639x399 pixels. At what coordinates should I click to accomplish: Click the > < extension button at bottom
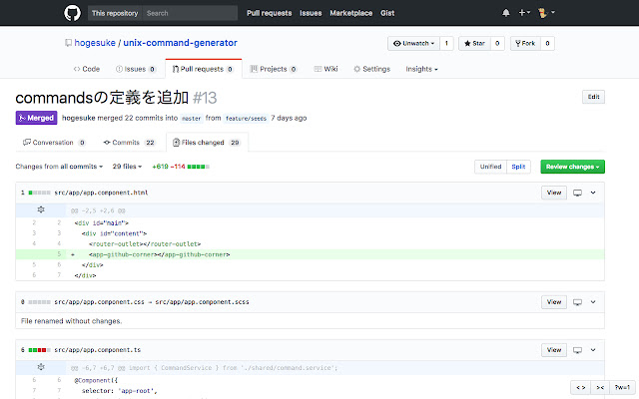coord(600,388)
